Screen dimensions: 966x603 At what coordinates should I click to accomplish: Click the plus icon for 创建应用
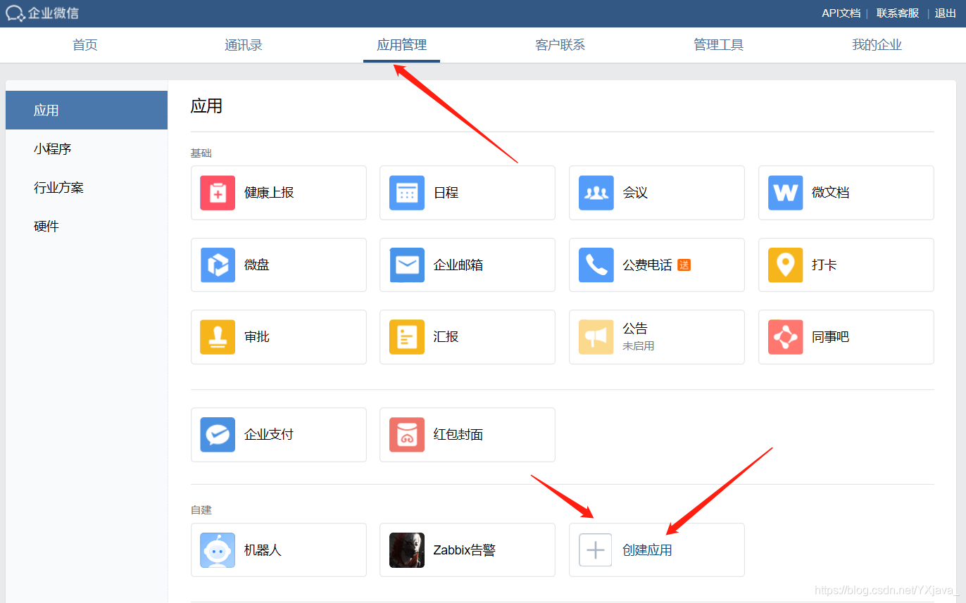596,550
